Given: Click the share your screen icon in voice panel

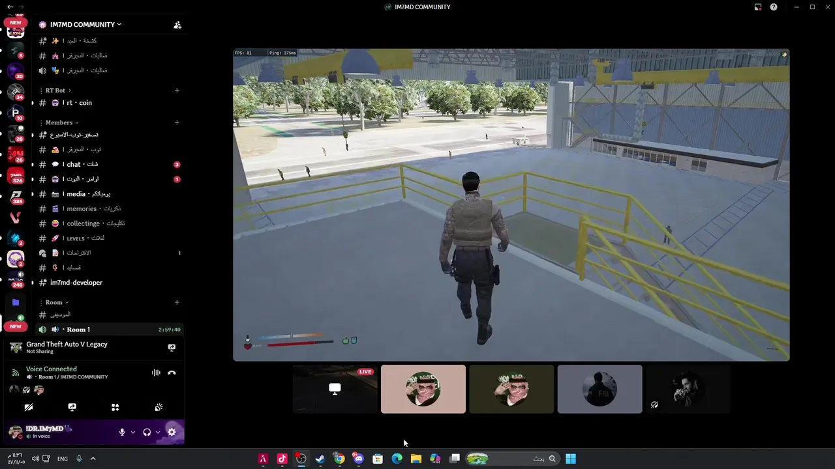Looking at the screenshot, I should point(72,407).
